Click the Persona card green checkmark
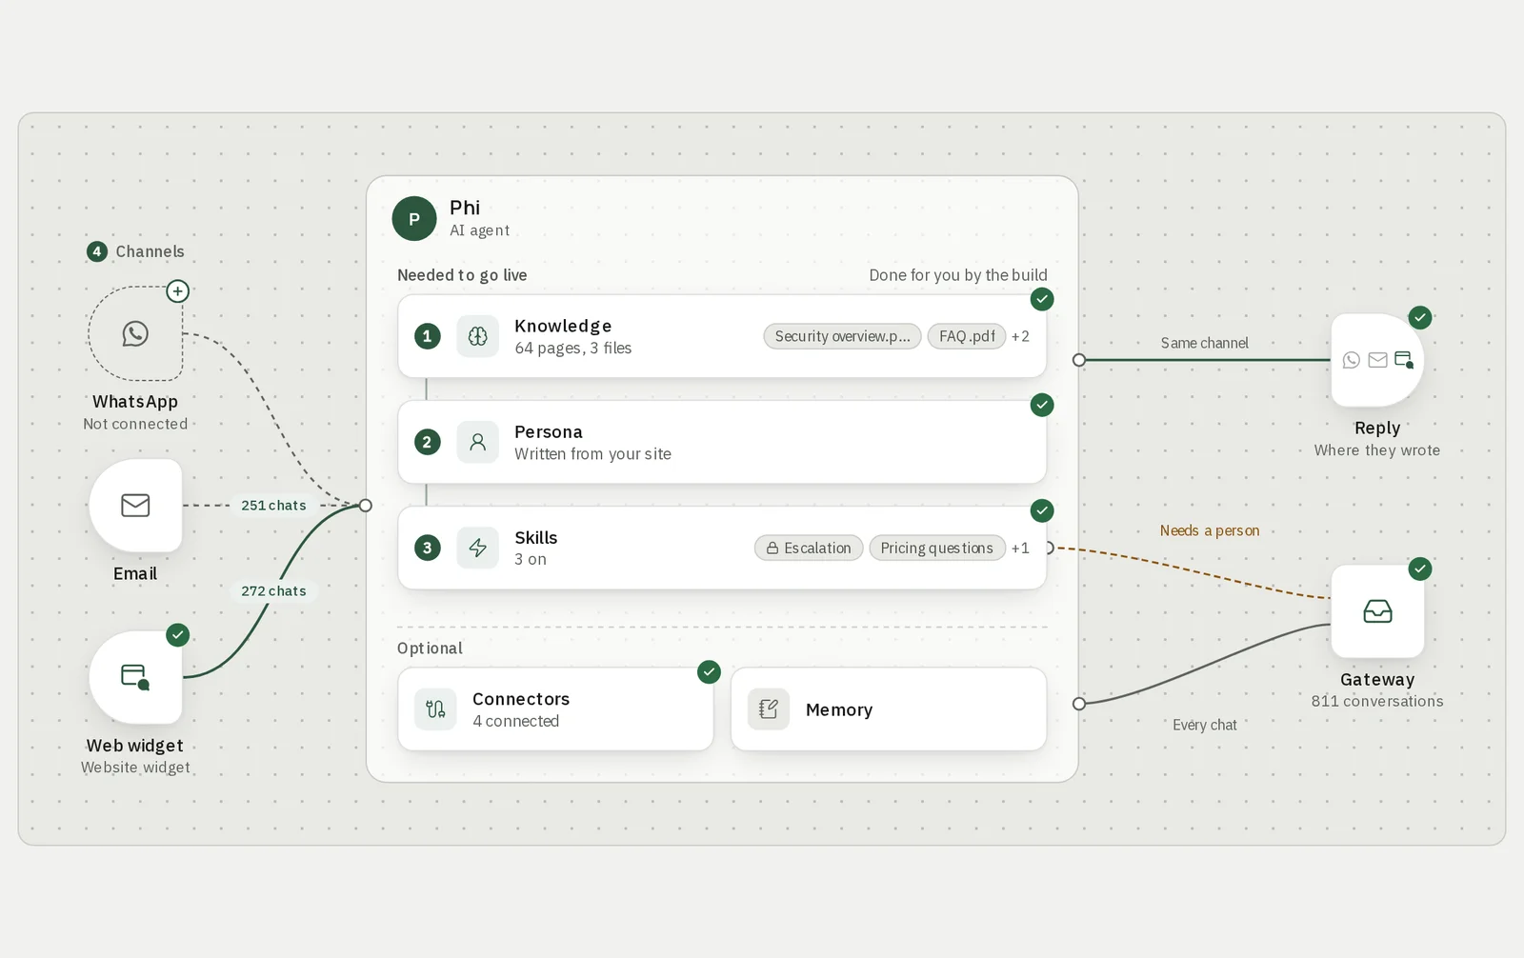 tap(1042, 405)
